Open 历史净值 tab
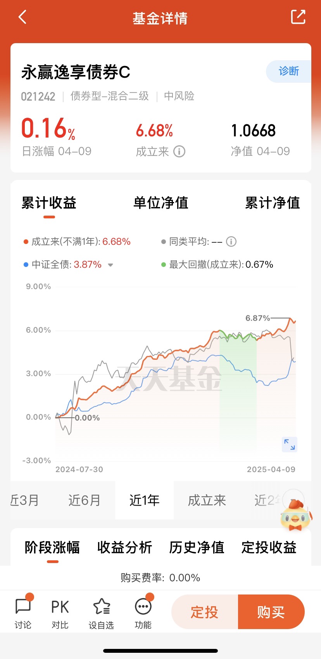321x659 pixels. pos(197,547)
